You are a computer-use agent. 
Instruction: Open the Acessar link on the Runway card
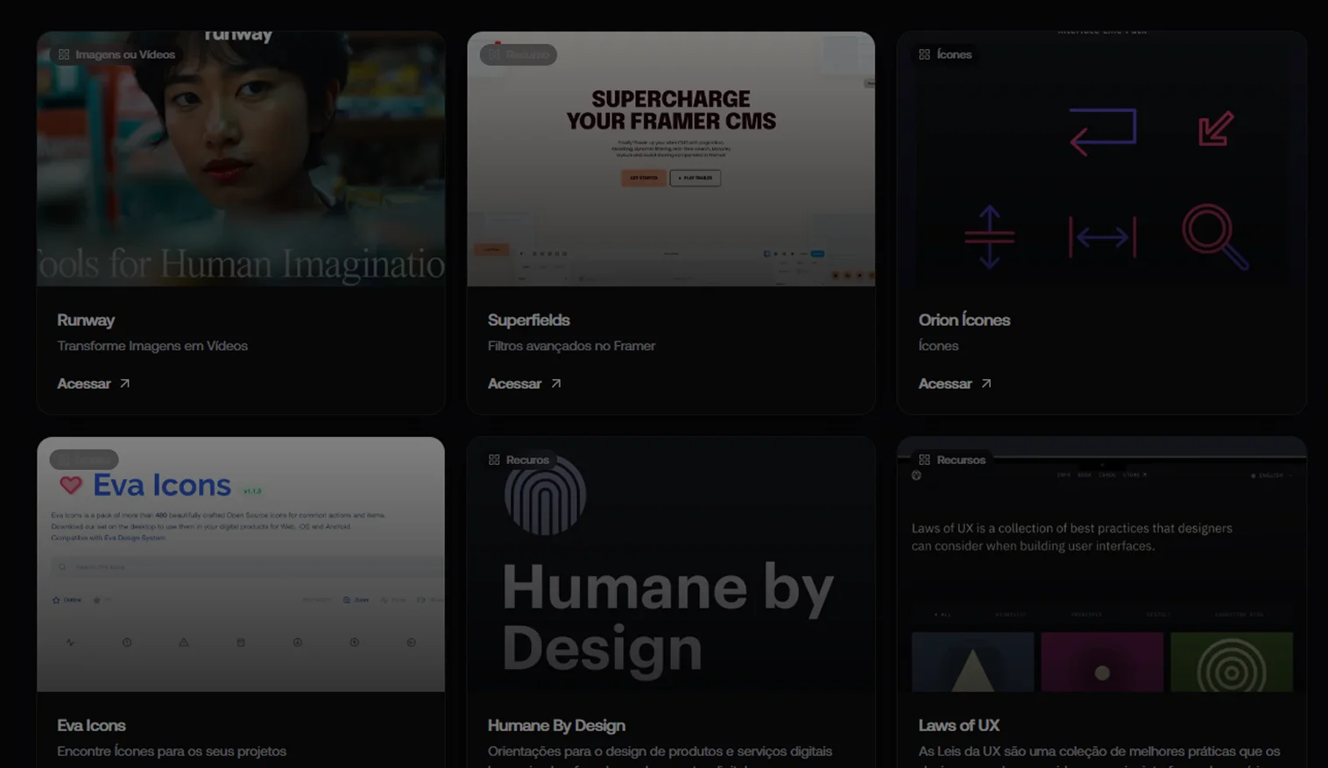(94, 384)
